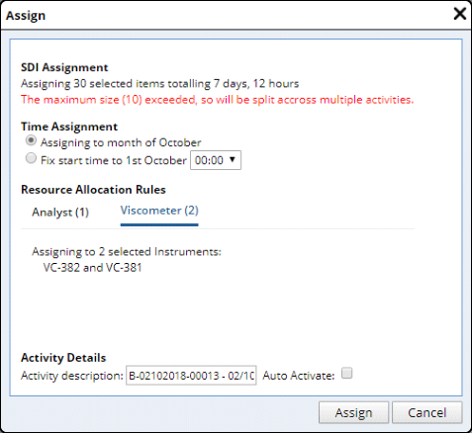Cancel the assignment dialog
Image resolution: width=472 pixels, height=433 pixels.
pos(427,412)
